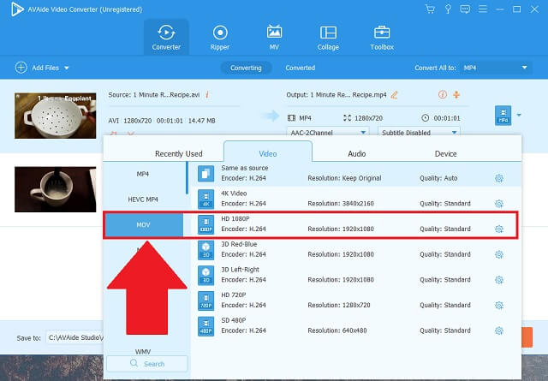
Task: Open the MV maker module
Action: (x=274, y=38)
